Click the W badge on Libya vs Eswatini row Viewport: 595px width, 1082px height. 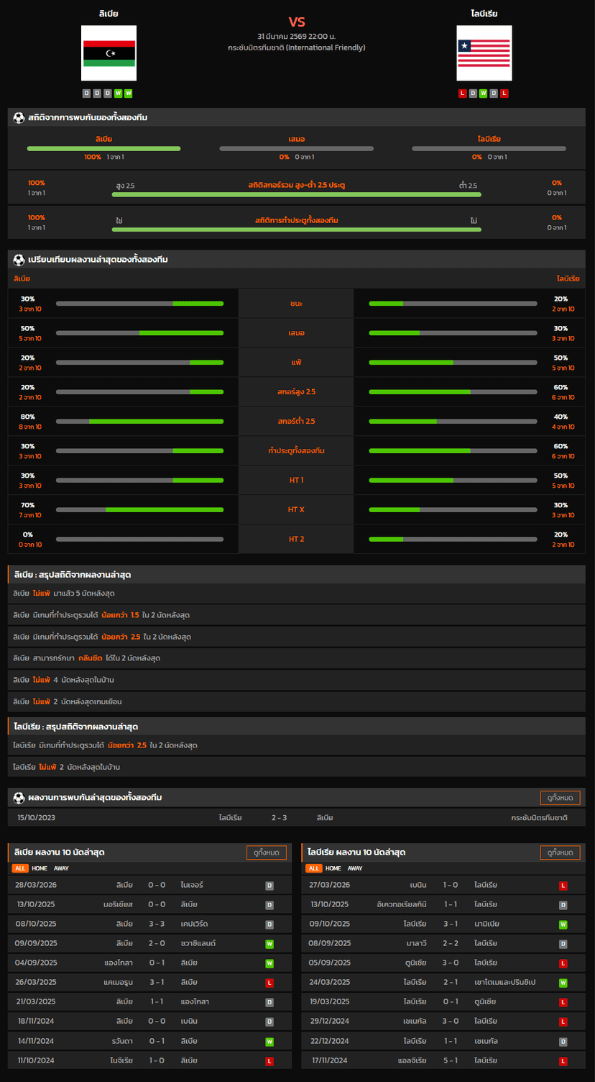coord(269,944)
